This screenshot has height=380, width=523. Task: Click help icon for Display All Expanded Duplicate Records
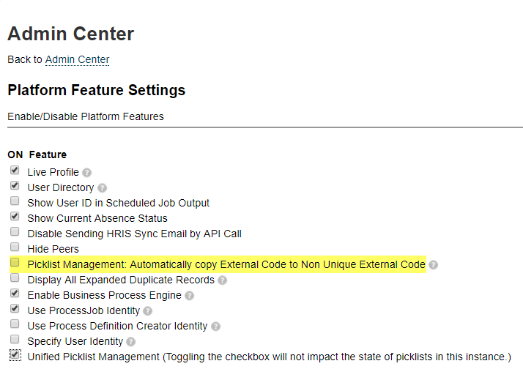tap(223, 280)
